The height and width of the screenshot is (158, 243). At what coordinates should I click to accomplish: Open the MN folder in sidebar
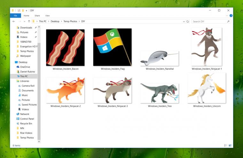click(22, 128)
